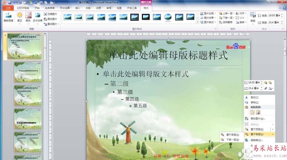Choose Bring to Front 置于顶层(R) in context menu
Viewport: 287px width, 160px height.
point(257,129)
